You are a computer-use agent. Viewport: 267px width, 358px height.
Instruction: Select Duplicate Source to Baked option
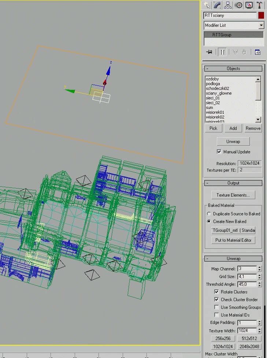[209, 214]
